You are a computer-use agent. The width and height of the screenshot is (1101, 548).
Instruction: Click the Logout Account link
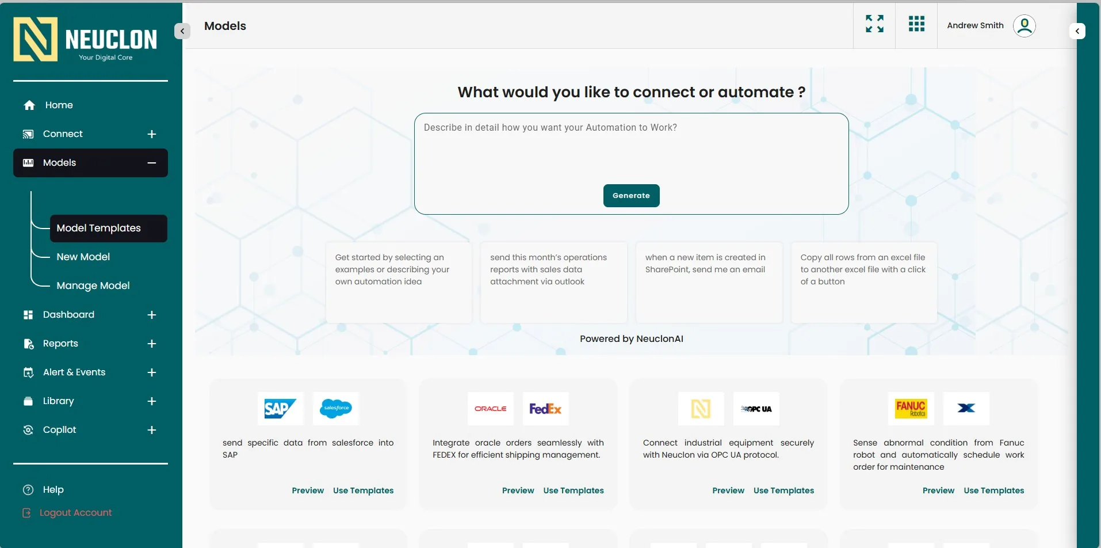coord(75,513)
